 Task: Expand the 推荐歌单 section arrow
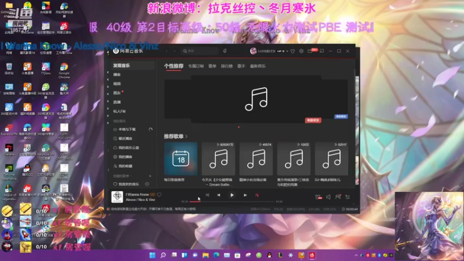click(186, 136)
